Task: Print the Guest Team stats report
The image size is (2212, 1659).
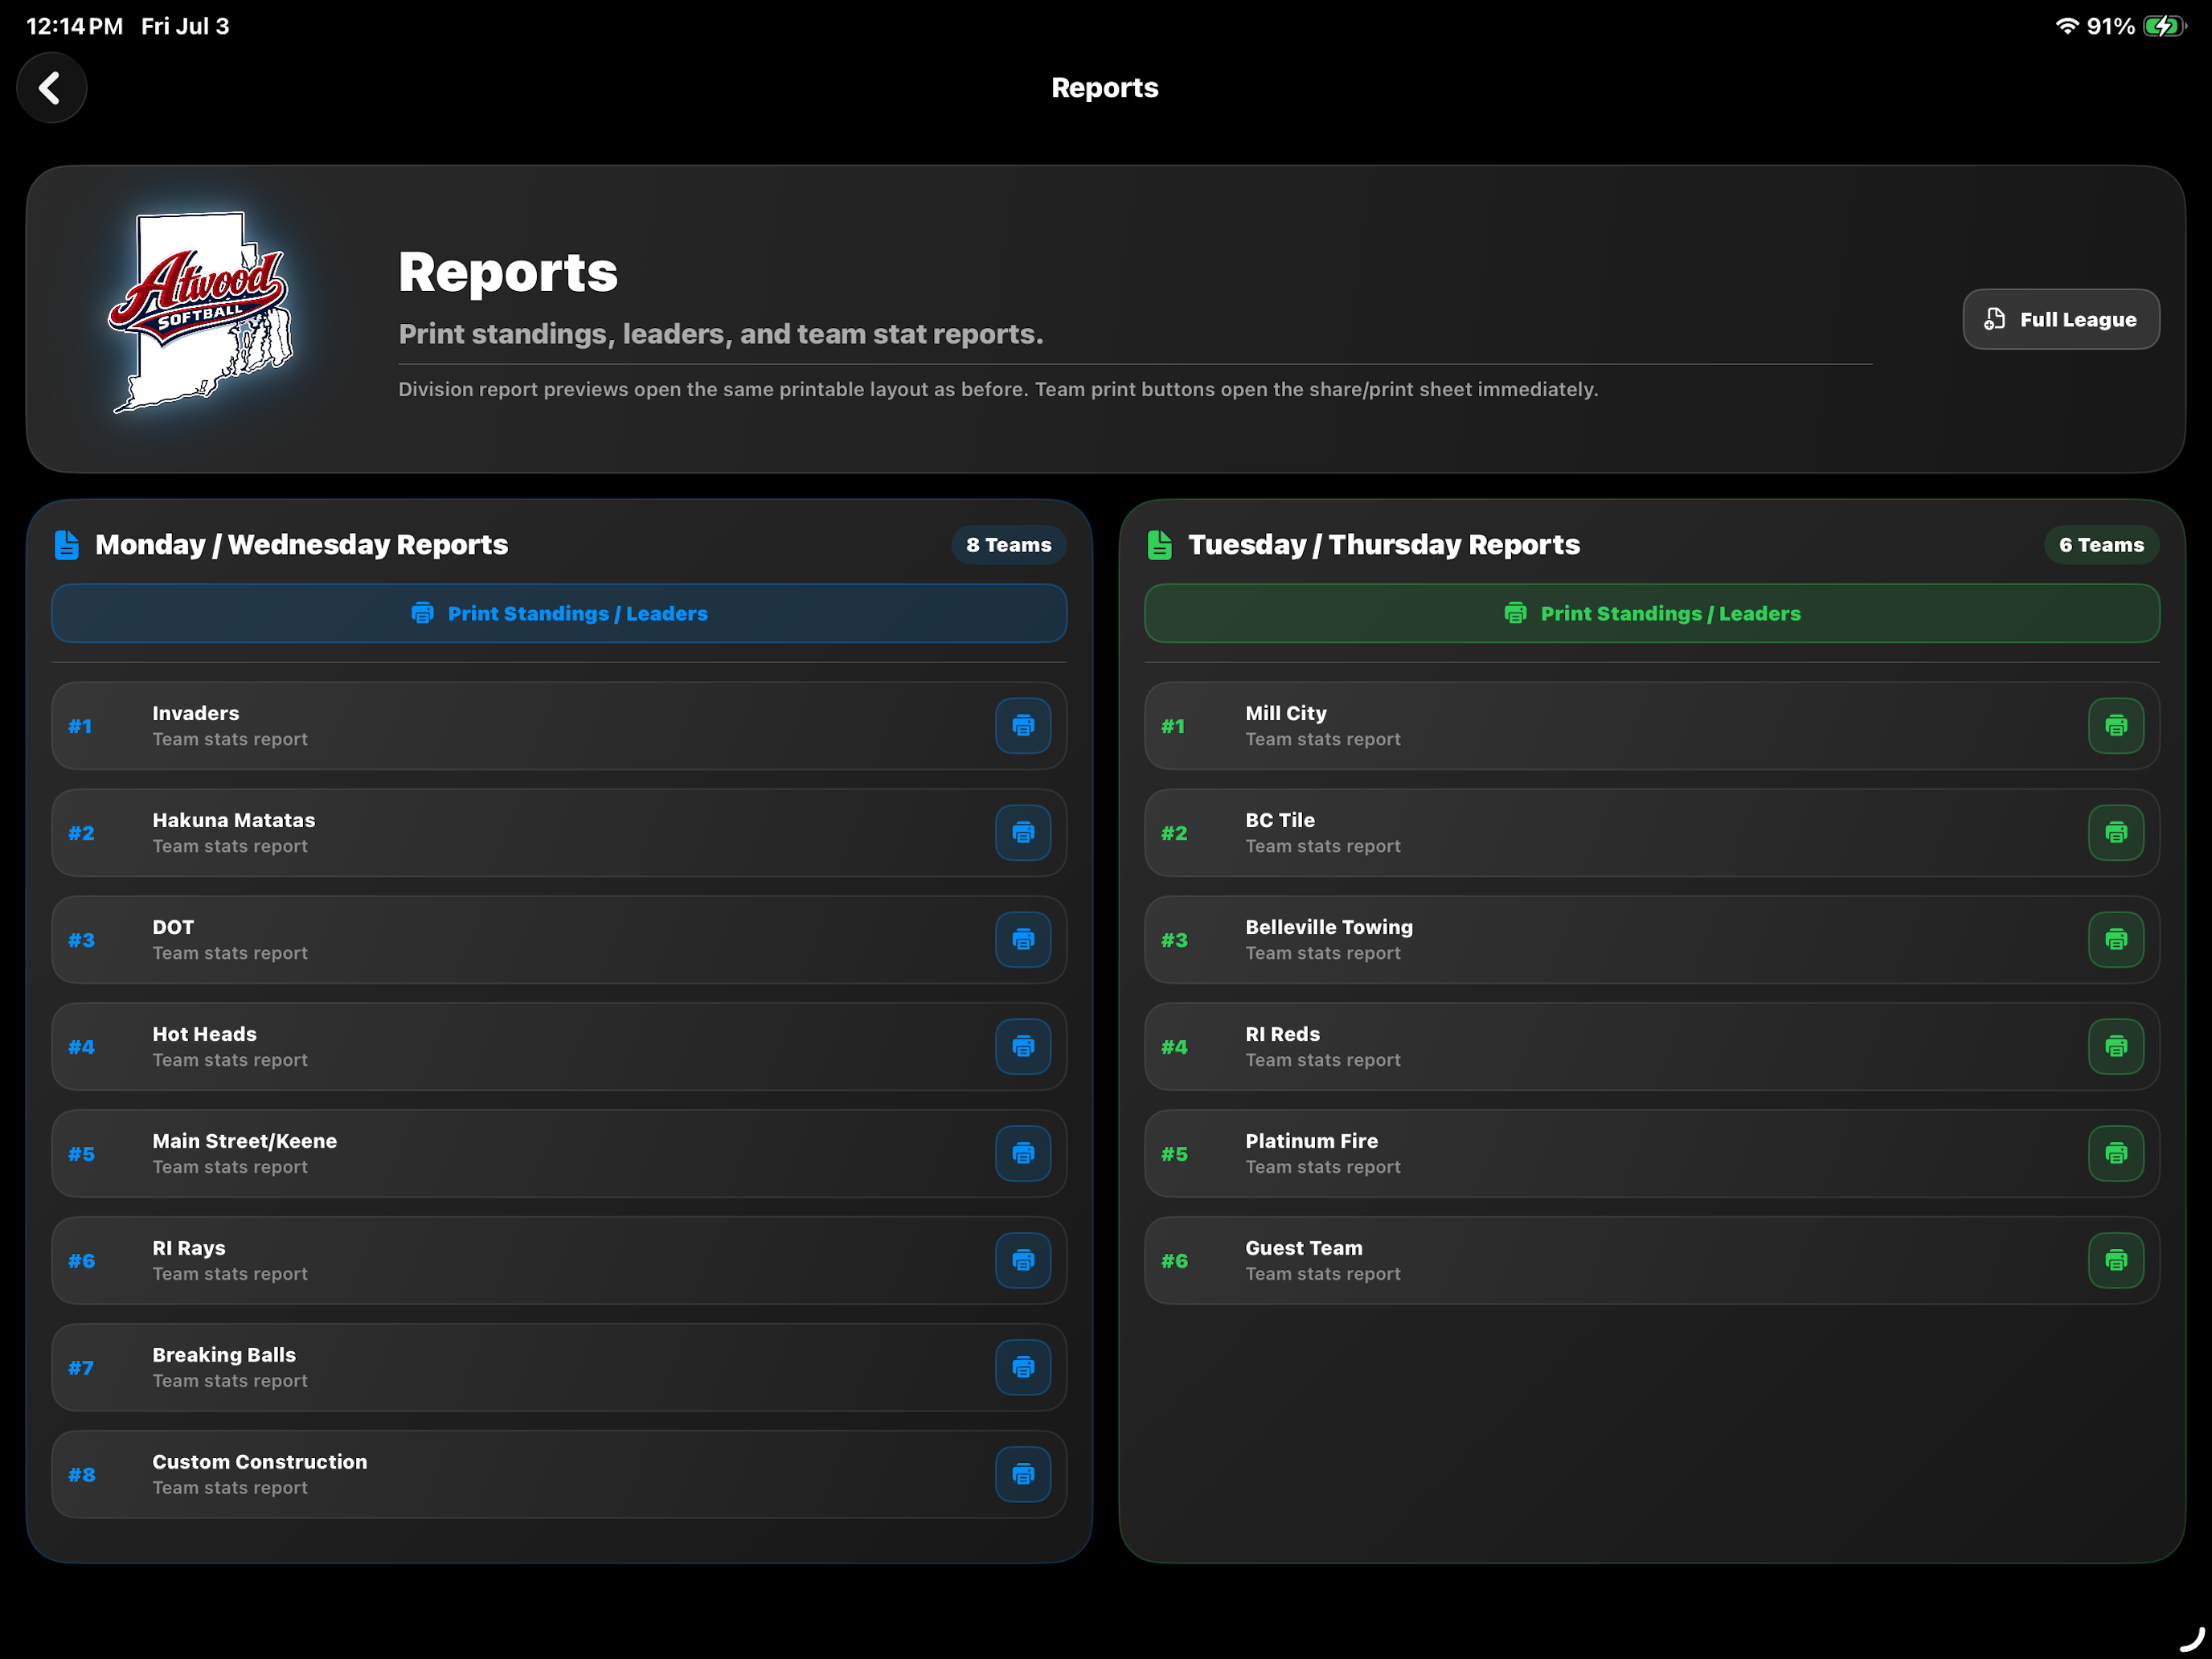Action: tap(2116, 1261)
